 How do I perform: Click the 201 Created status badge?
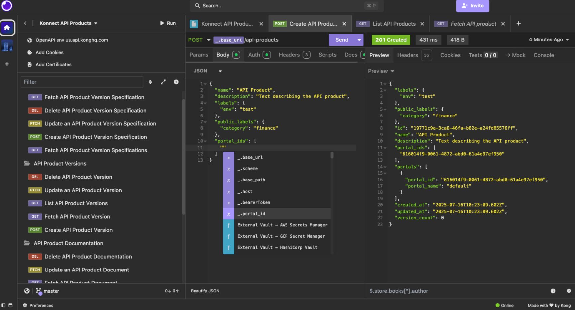[x=391, y=40]
